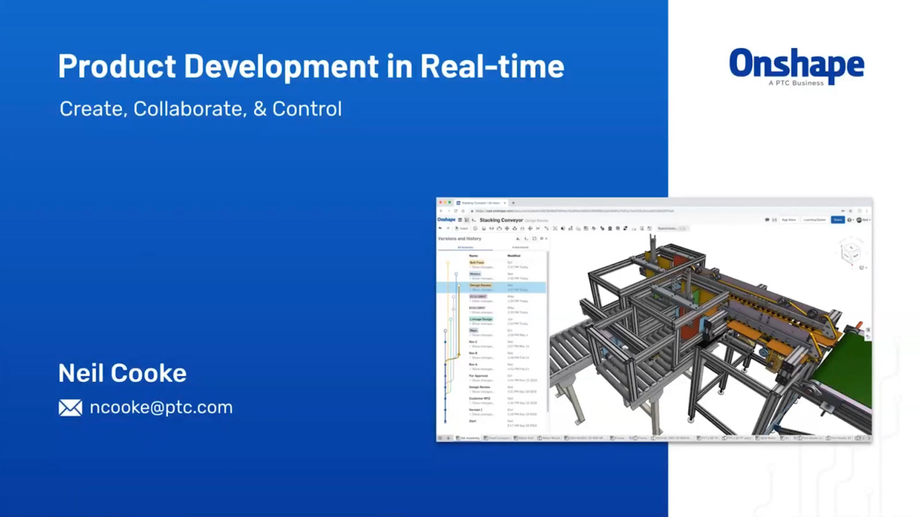This screenshot has width=920, height=517.
Task: Open the Motor Roll bottom tab
Action: click(524, 438)
